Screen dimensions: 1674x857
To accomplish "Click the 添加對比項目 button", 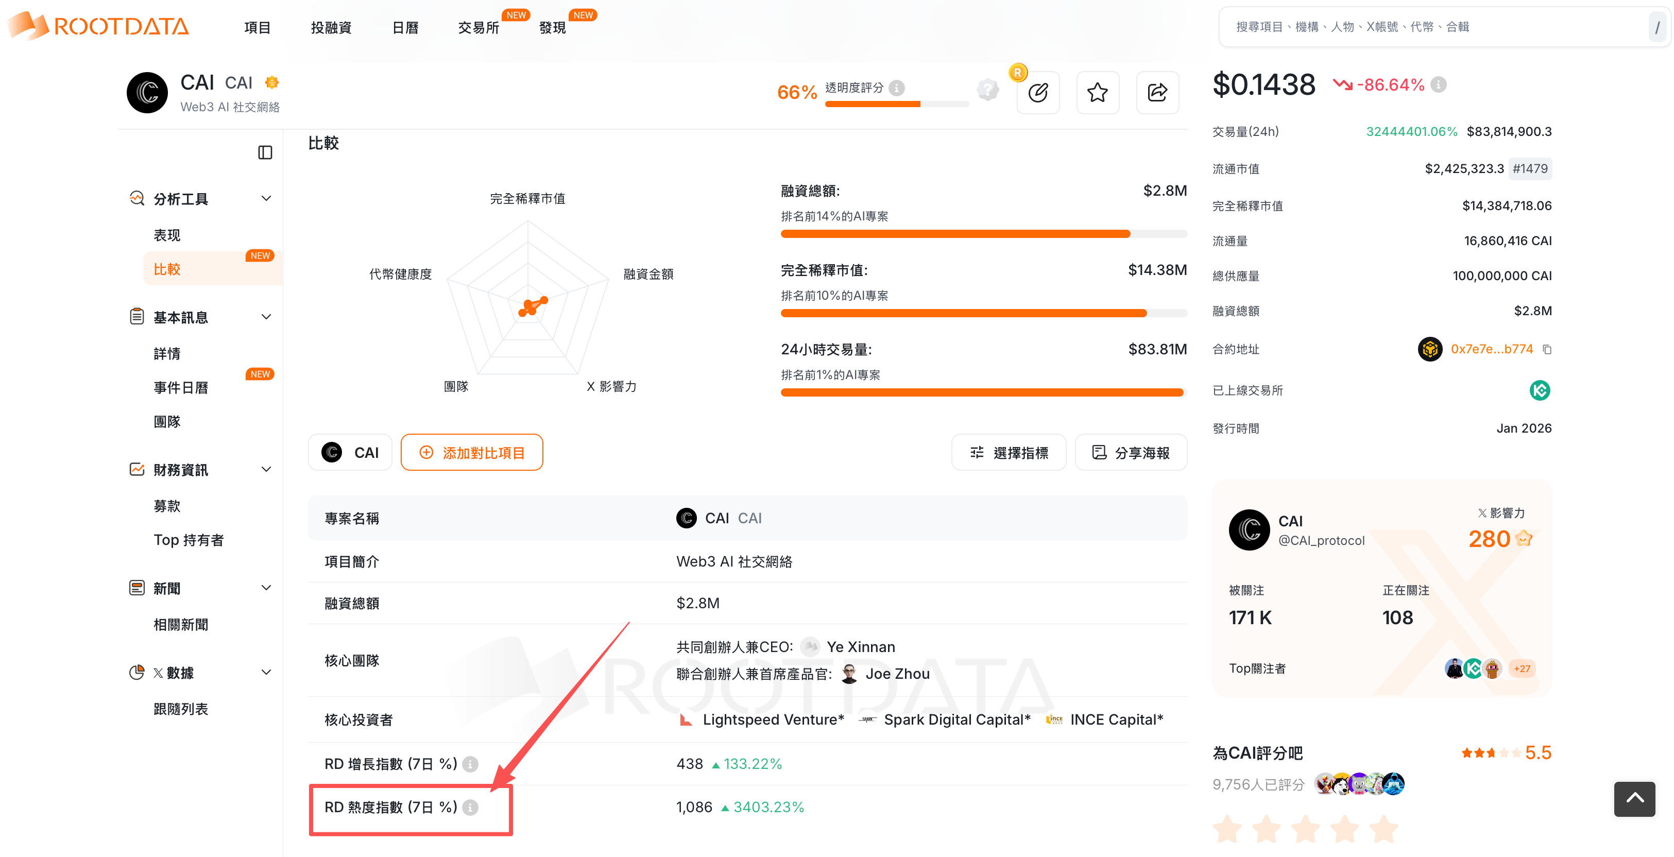I will (x=472, y=452).
